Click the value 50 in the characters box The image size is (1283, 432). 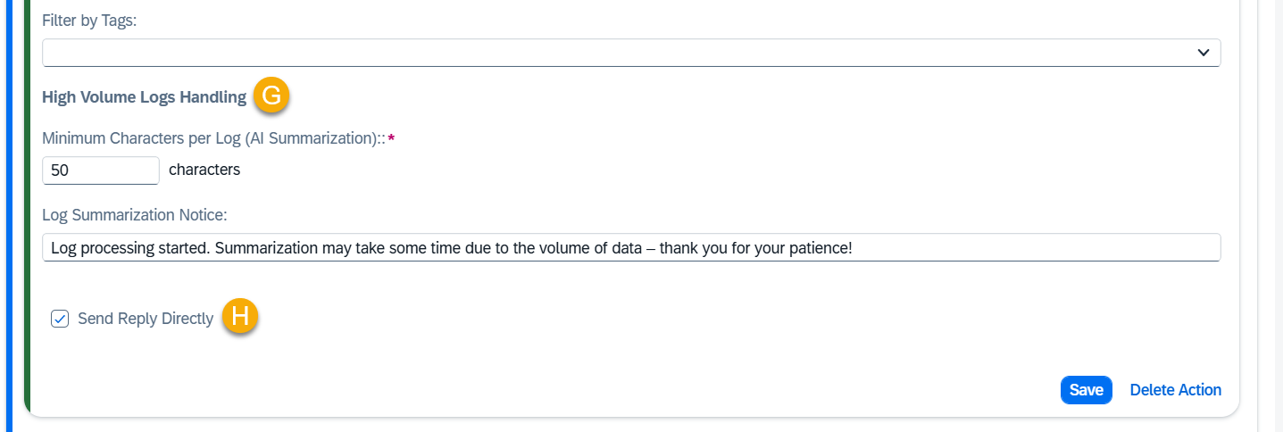pyautogui.click(x=60, y=170)
